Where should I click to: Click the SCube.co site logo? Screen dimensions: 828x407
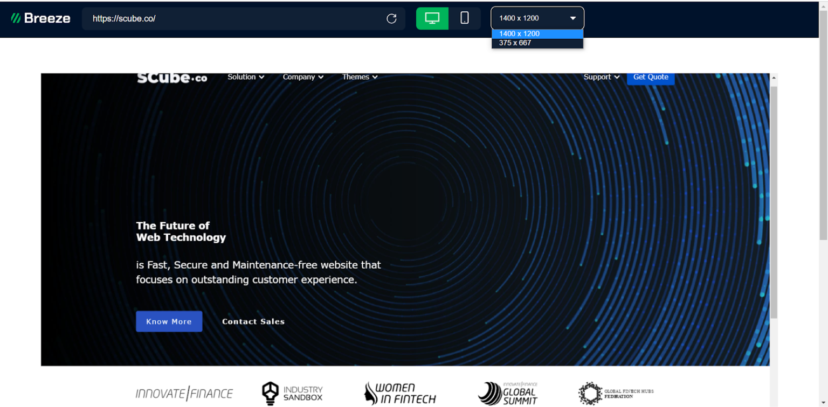point(172,78)
